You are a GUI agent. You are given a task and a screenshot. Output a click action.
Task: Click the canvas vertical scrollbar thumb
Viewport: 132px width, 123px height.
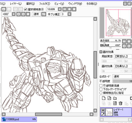(95, 65)
